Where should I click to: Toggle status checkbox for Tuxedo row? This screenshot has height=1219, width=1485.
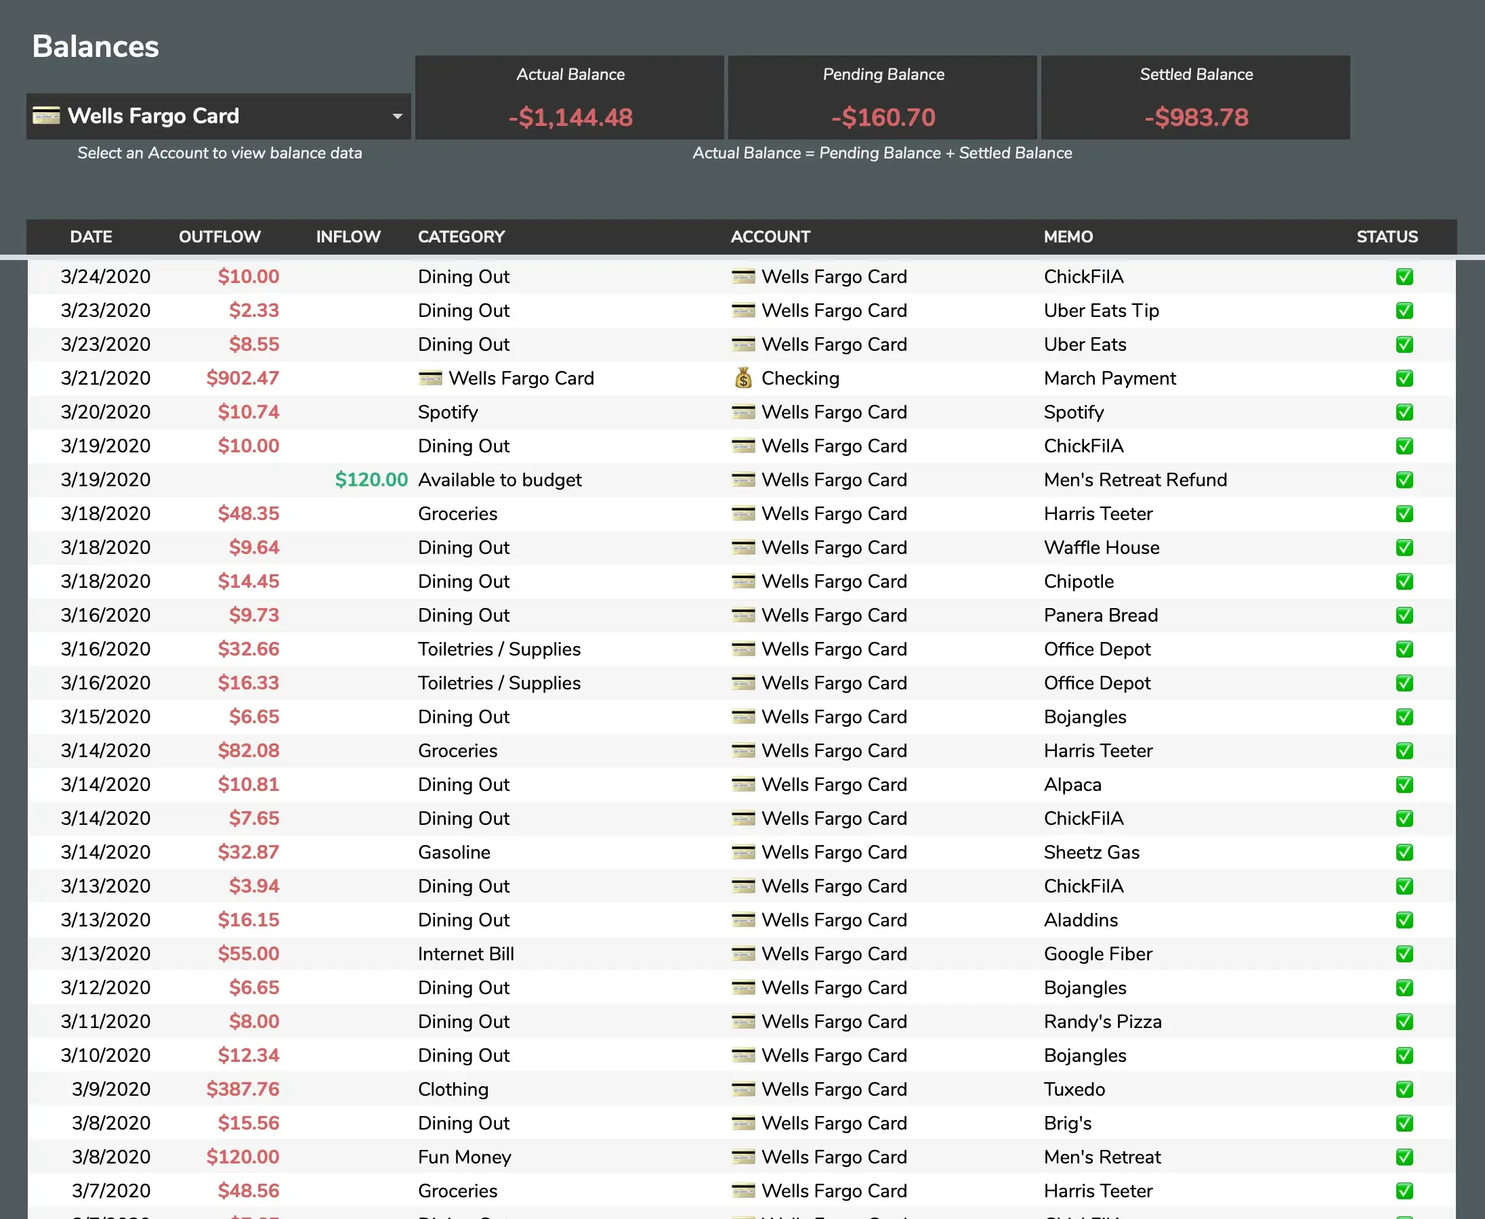(x=1404, y=1089)
